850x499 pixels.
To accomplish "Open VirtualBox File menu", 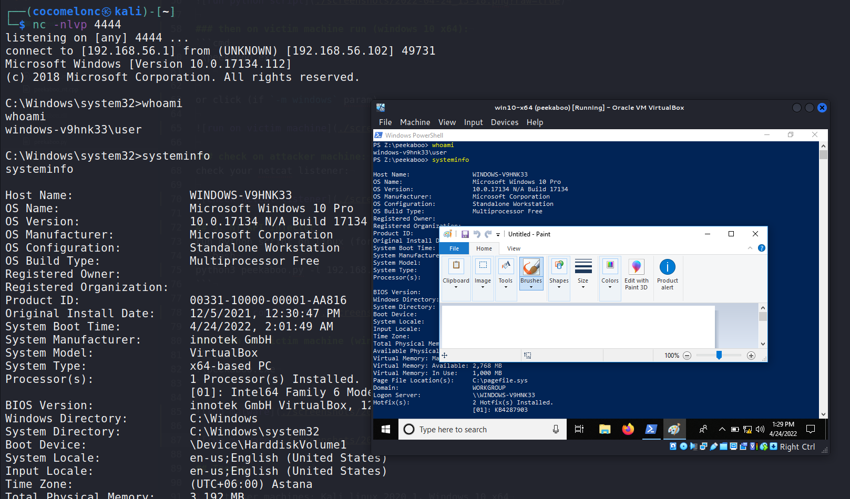I will point(385,122).
